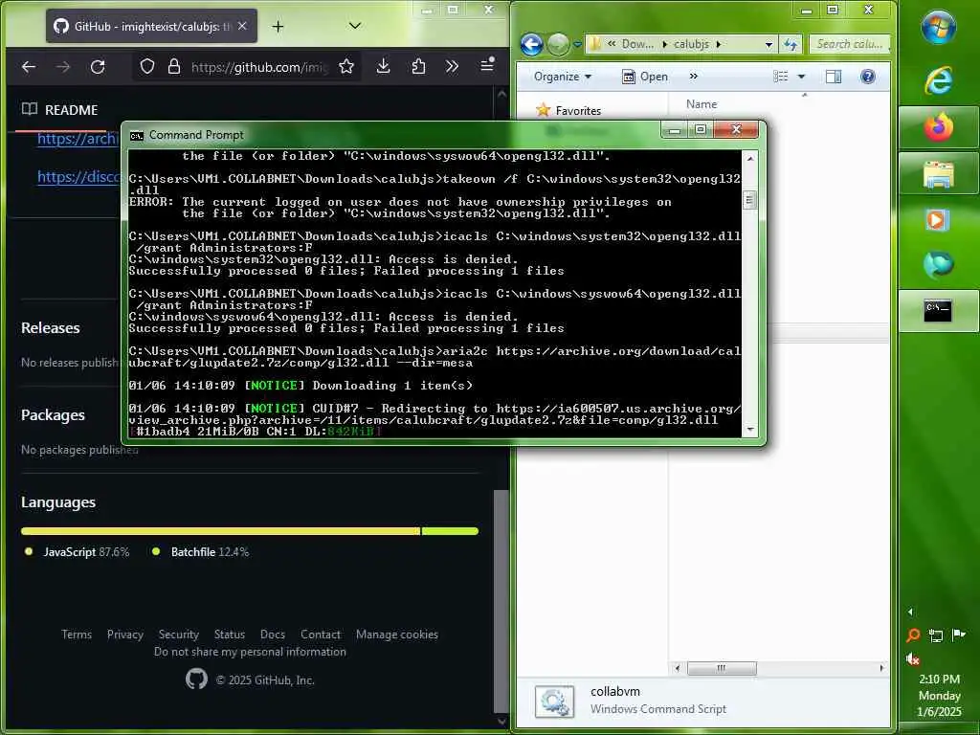Open a new Firefox tab
This screenshot has height=735, width=980.
tap(278, 26)
